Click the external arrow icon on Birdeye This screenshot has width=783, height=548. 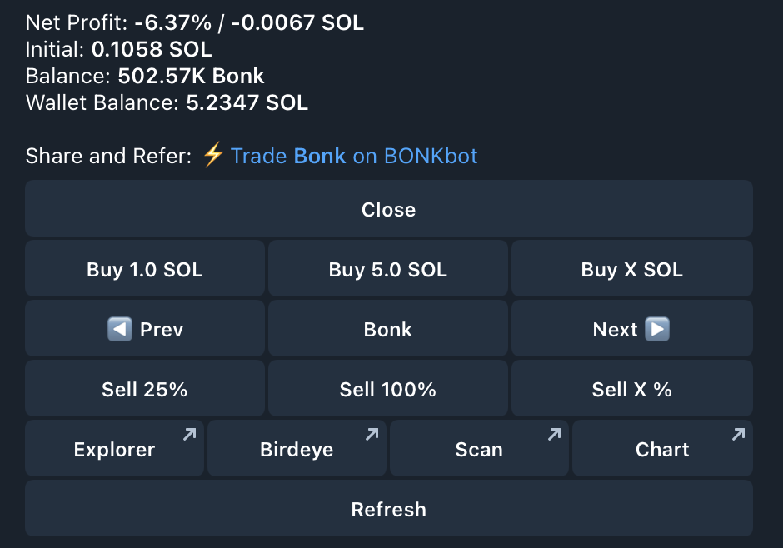point(372,434)
